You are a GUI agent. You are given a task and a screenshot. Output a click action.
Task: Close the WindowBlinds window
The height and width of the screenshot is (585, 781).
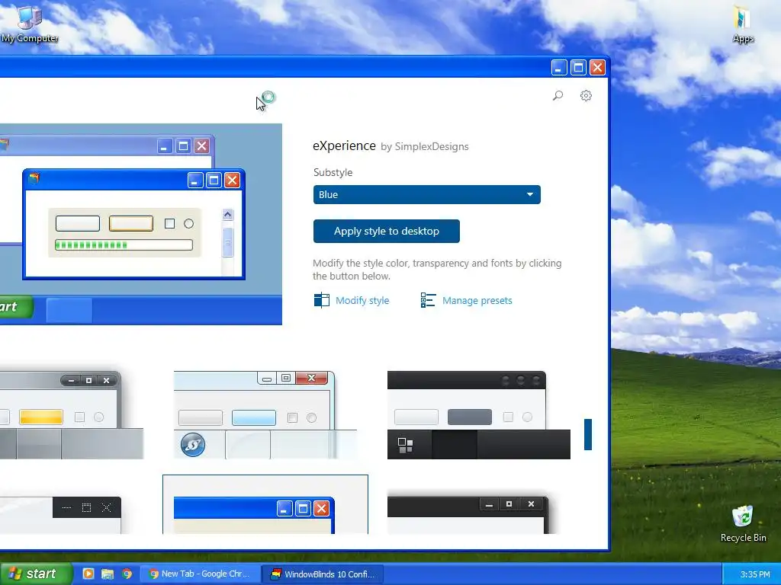(x=598, y=67)
